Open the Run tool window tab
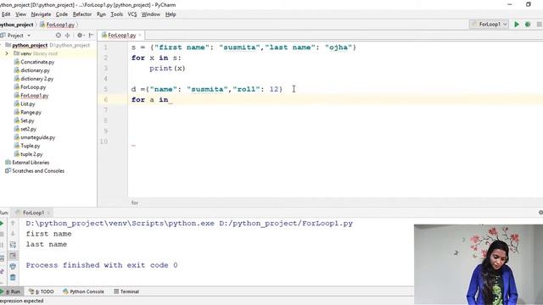543x305 pixels. tap(11, 291)
